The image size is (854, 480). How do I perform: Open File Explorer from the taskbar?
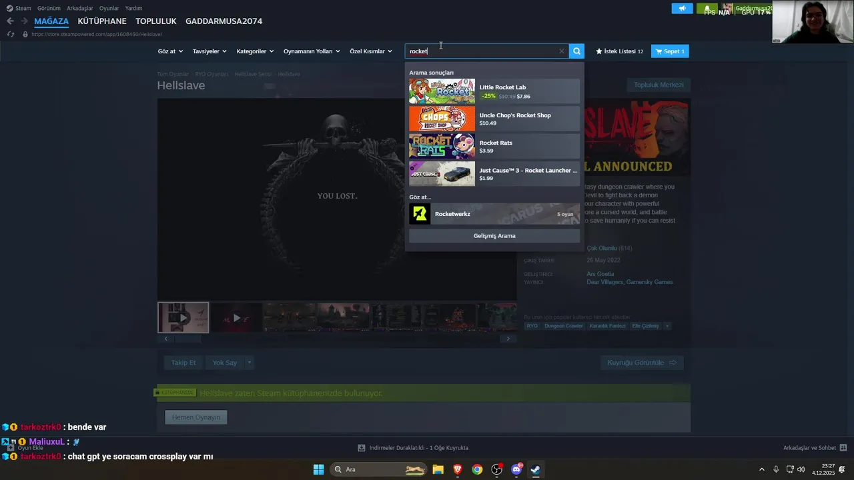(x=438, y=469)
